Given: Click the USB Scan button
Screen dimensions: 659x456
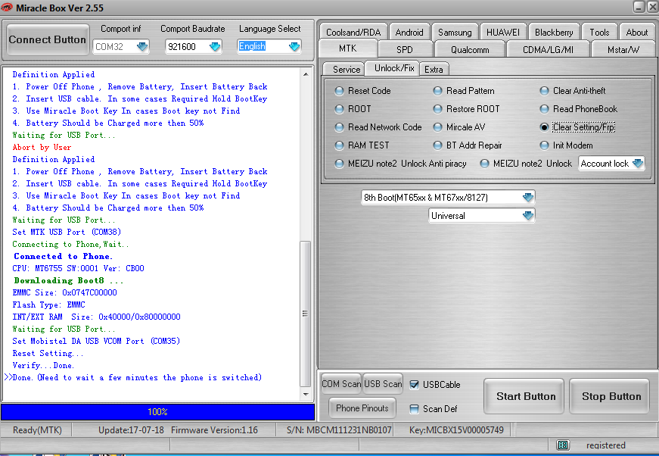Looking at the screenshot, I should [383, 383].
